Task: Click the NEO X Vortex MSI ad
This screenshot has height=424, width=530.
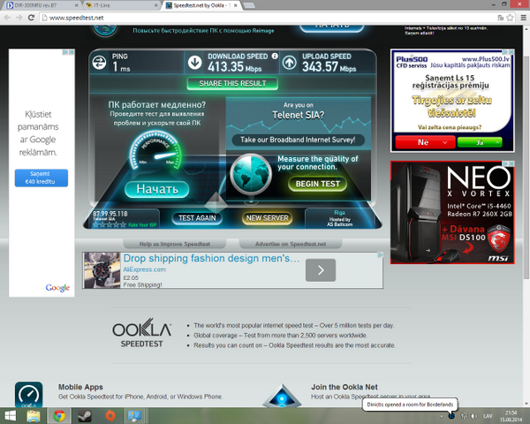Action: pos(452,212)
